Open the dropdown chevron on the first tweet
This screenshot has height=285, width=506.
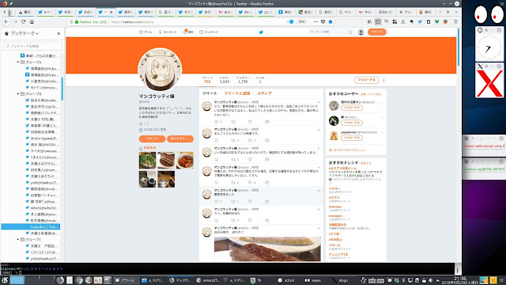[319, 102]
